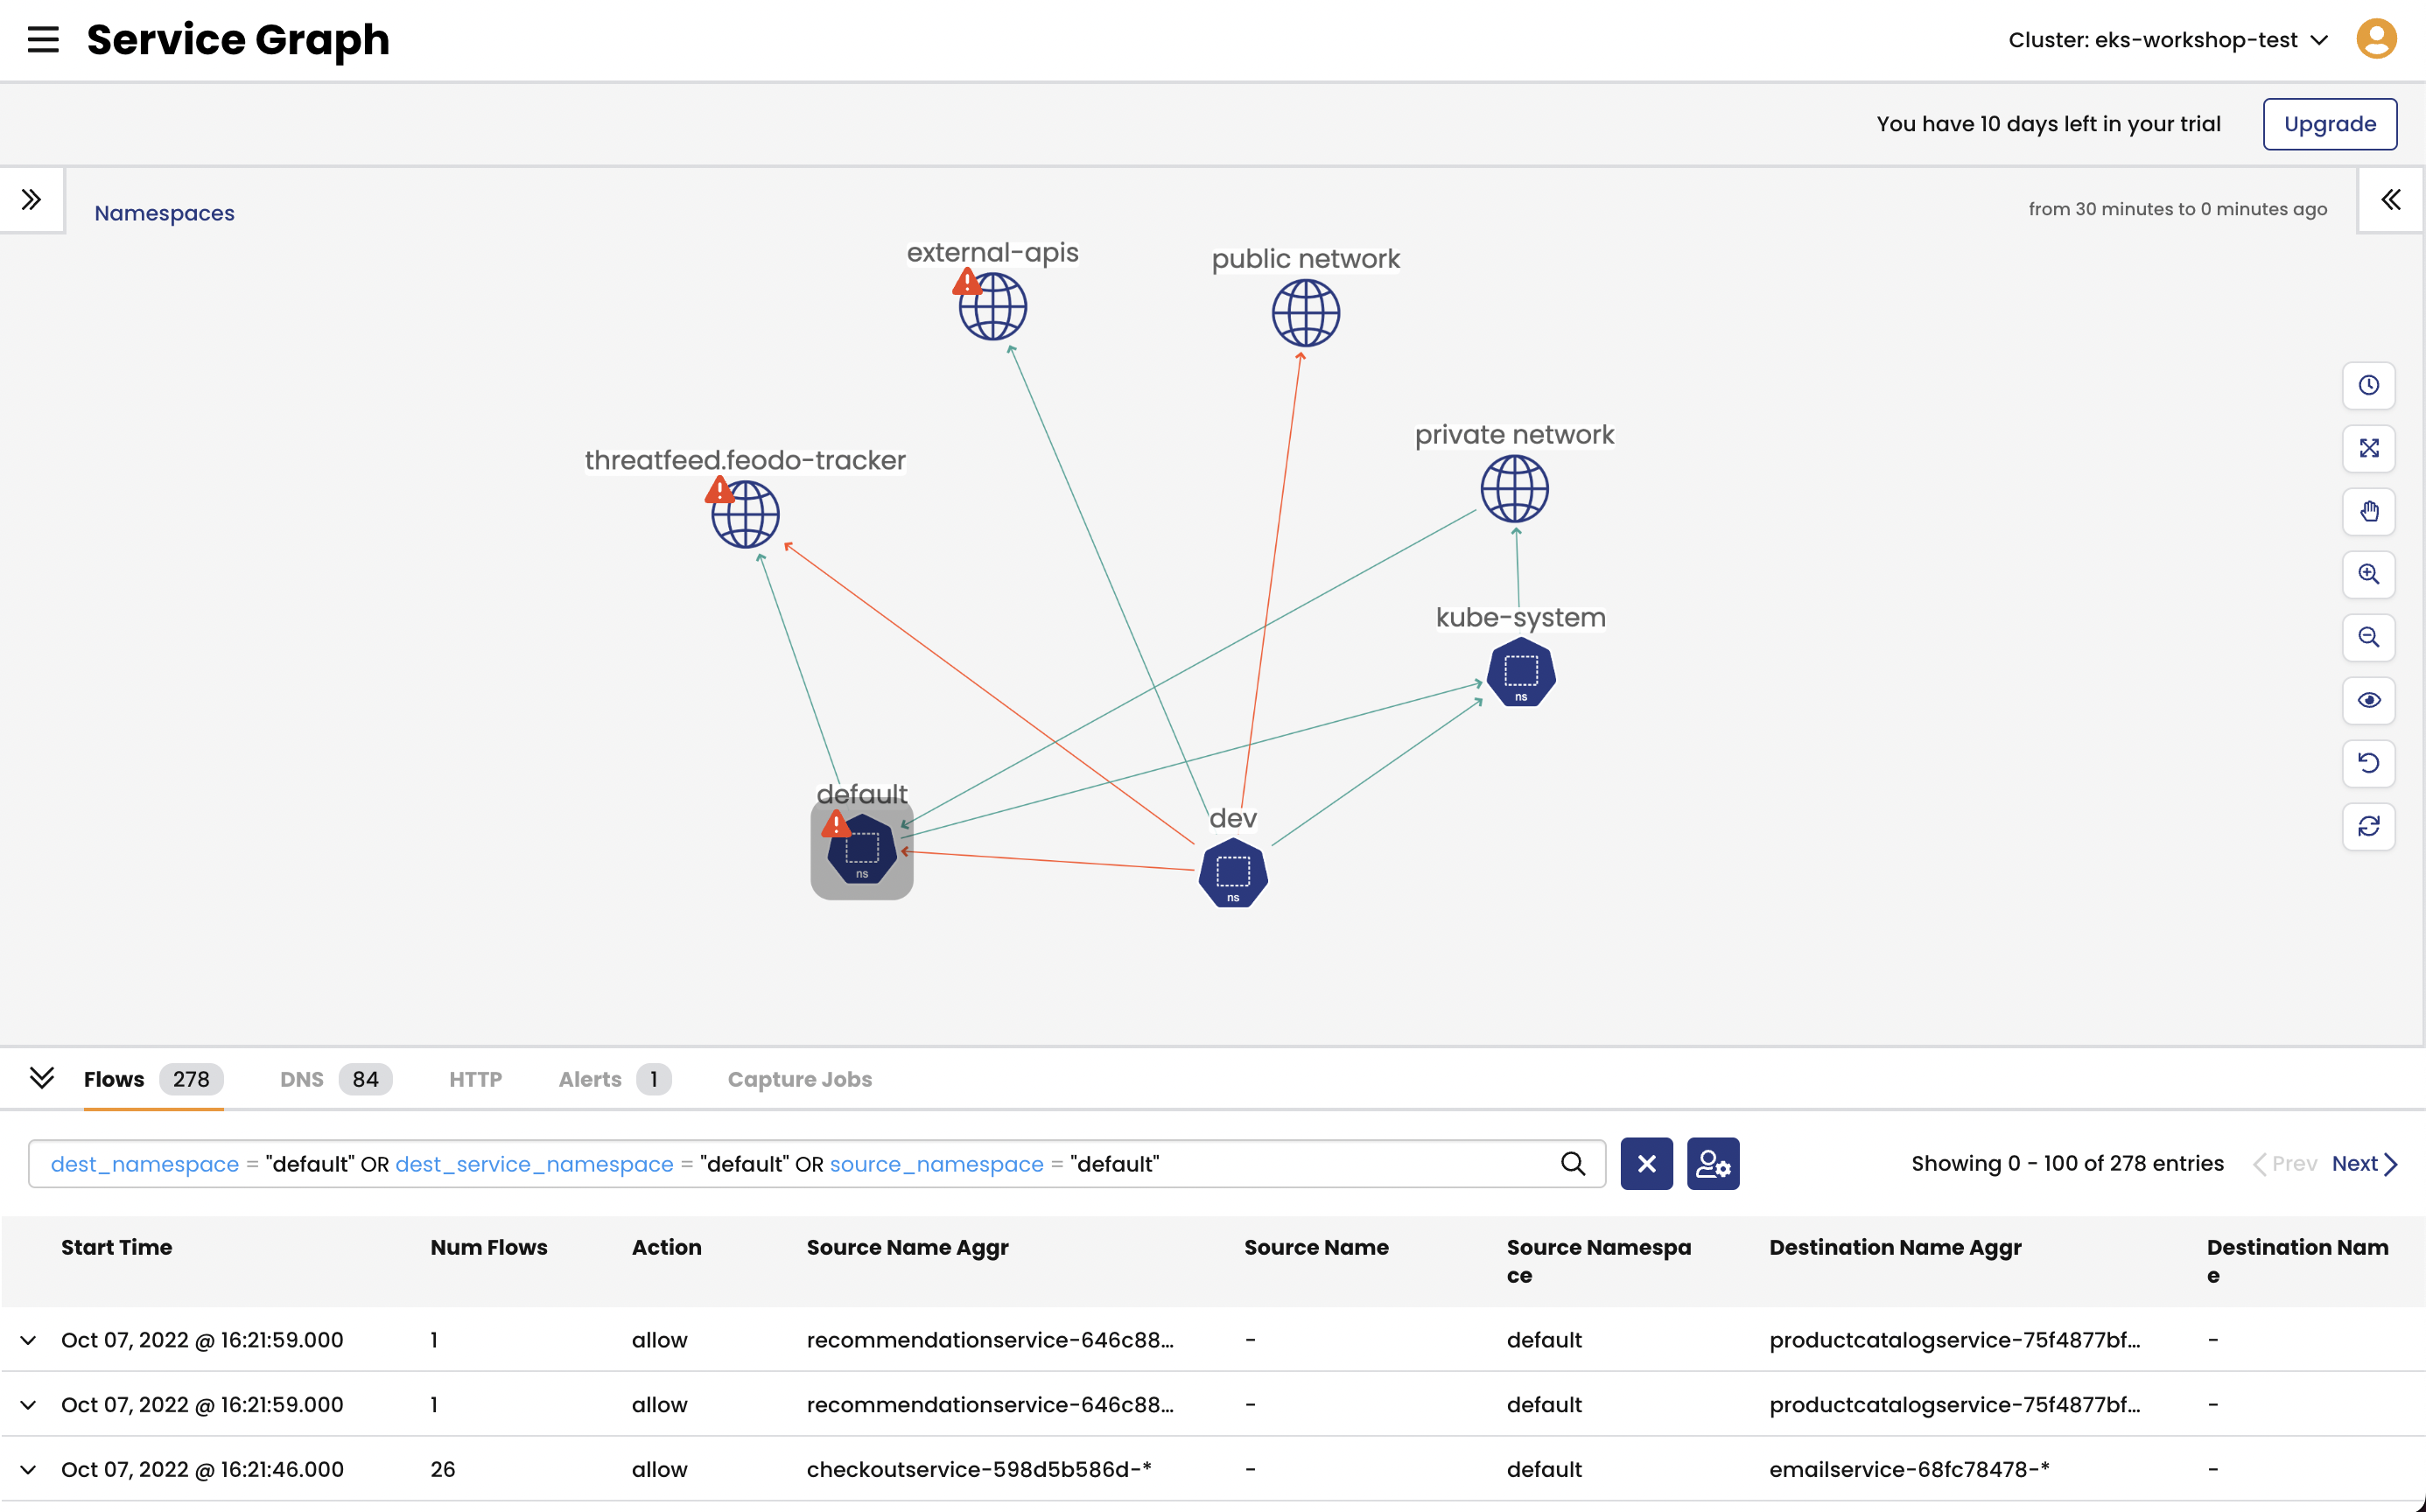
Task: Click the Prev page link
Action: click(2285, 1164)
